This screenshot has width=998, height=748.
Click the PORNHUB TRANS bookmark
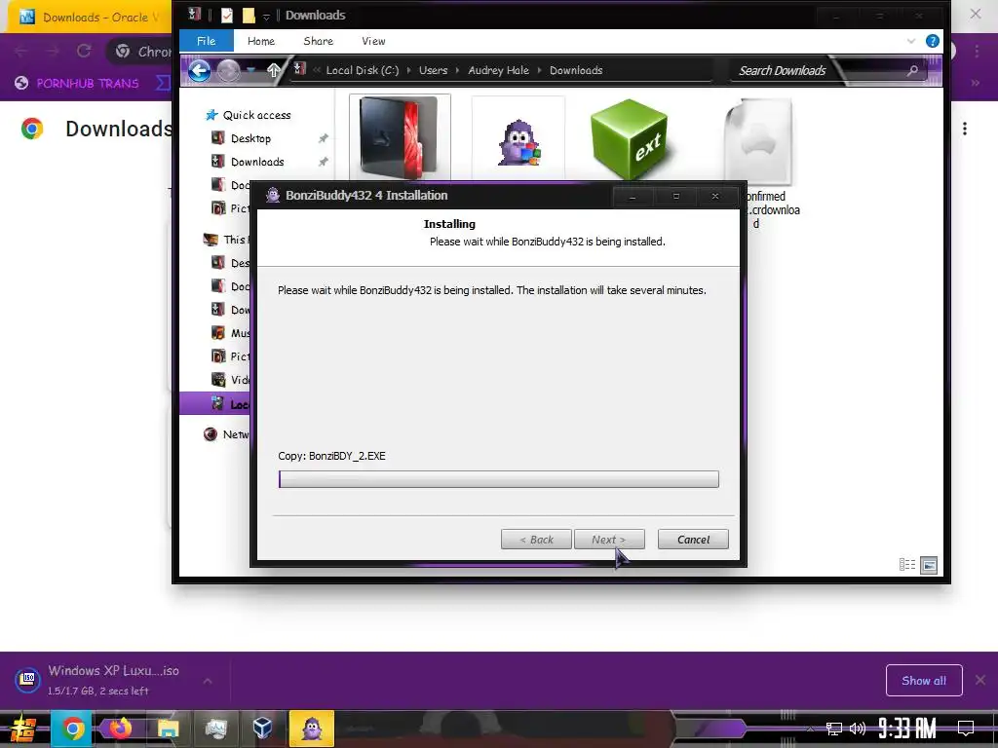[x=76, y=83]
